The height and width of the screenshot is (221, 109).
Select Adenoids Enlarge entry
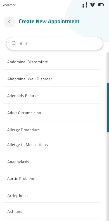[52, 96]
